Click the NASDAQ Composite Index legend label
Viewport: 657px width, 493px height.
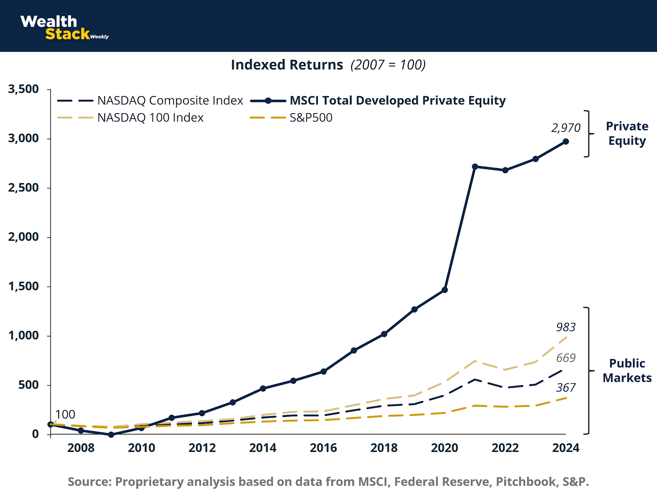(x=170, y=101)
